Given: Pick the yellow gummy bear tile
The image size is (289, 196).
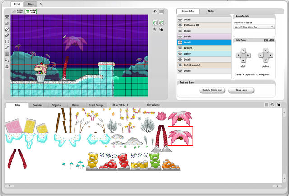Looking at the screenshot, I should pyautogui.click(x=93, y=161).
